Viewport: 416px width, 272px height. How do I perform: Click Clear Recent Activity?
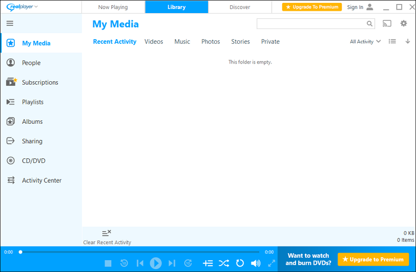point(107,237)
